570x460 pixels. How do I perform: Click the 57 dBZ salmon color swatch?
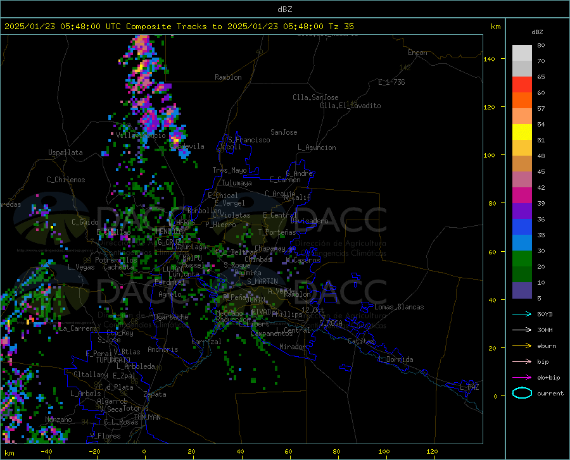point(522,116)
